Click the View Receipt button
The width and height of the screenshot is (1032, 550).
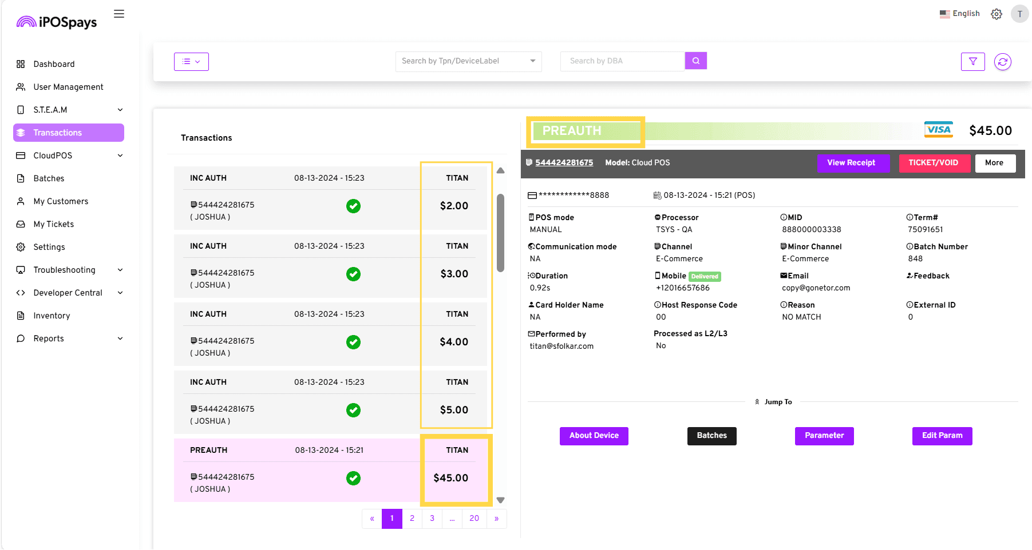(x=853, y=163)
